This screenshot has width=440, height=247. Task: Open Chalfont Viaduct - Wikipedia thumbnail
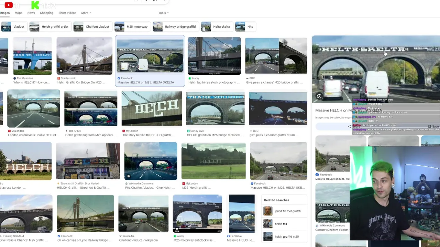coord(143,214)
